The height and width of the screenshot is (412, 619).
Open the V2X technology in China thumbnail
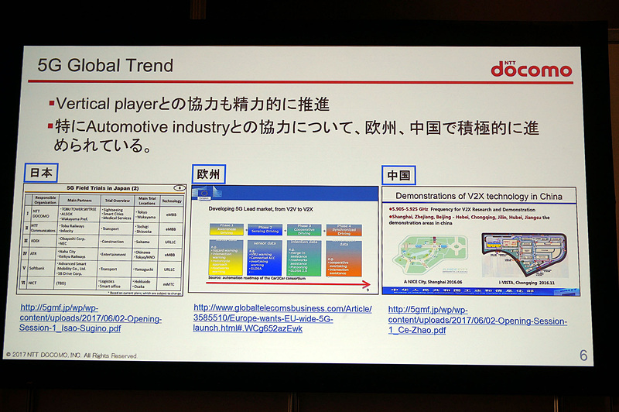pyautogui.click(x=480, y=241)
